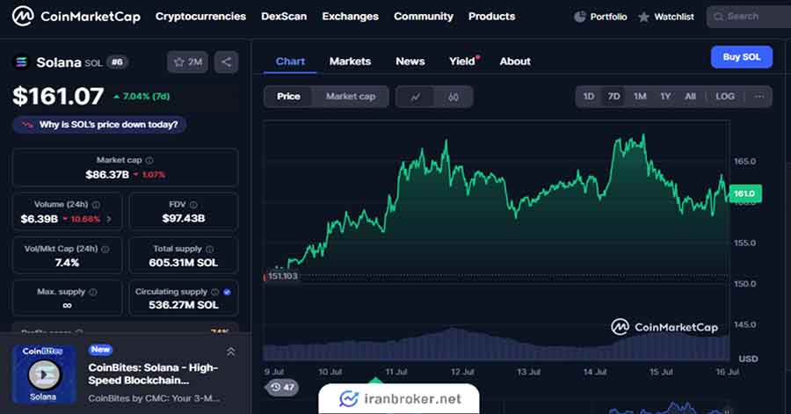This screenshot has width=791, height=414.
Task: Select 1M chart range
Action: tap(640, 97)
